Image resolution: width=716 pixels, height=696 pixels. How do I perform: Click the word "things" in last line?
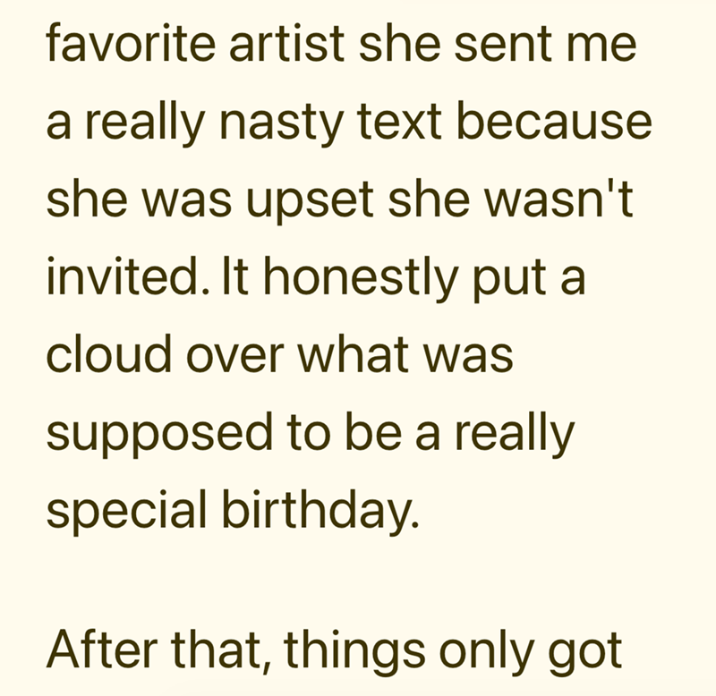point(354,652)
